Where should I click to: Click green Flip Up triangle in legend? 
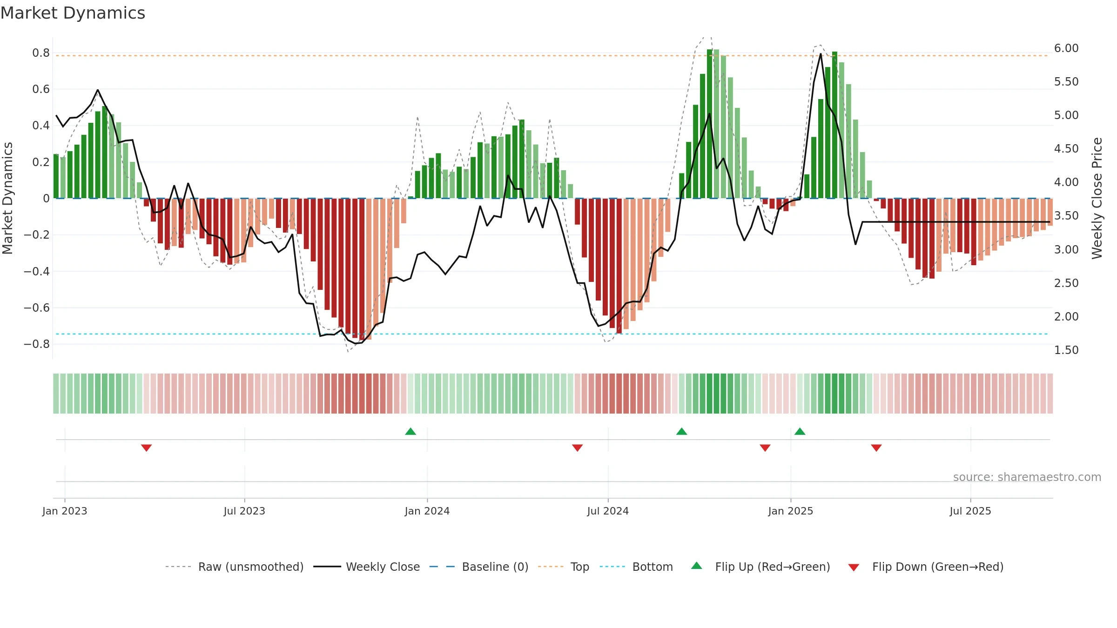coord(697,566)
